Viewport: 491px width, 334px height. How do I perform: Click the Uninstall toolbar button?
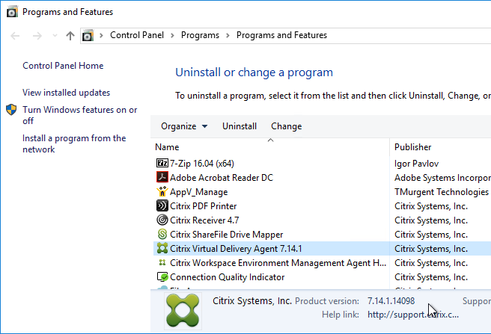pos(240,126)
